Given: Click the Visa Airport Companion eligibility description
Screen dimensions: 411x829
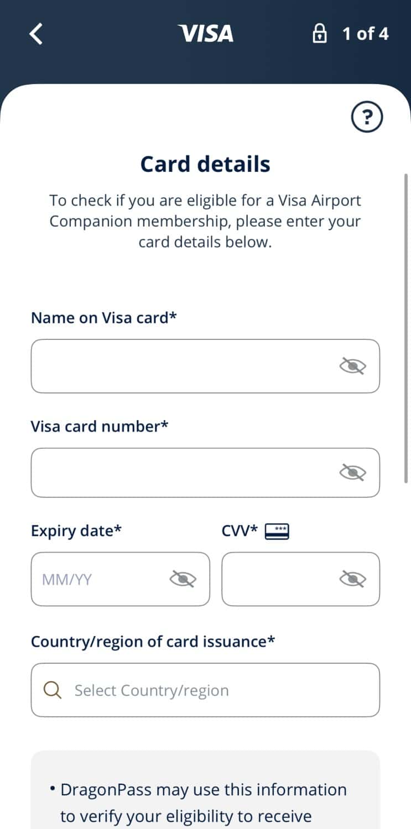Looking at the screenshot, I should point(205,221).
